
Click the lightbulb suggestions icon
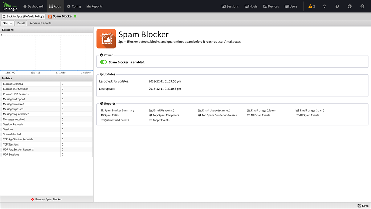click(x=324, y=6)
